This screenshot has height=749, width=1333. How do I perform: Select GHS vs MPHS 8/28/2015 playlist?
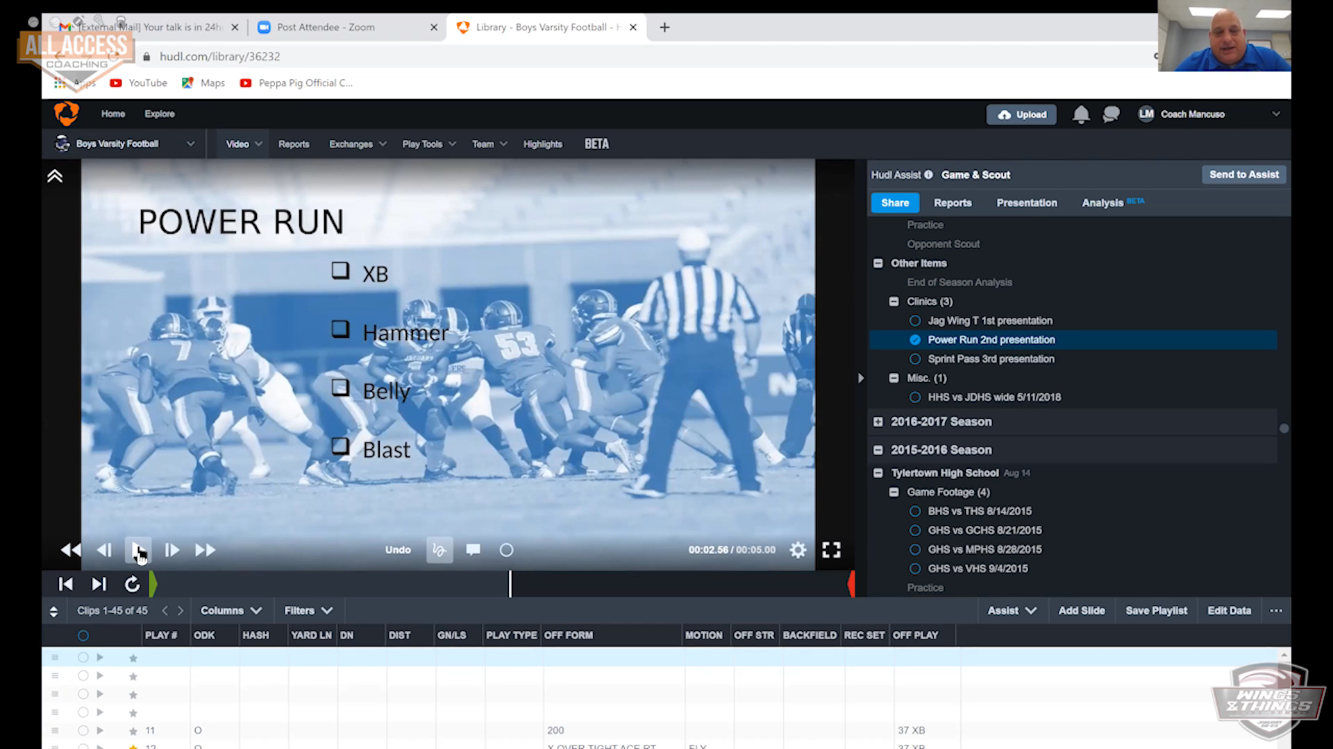point(915,549)
